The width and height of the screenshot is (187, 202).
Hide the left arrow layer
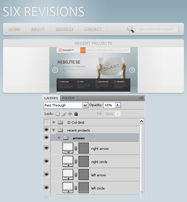(46, 175)
